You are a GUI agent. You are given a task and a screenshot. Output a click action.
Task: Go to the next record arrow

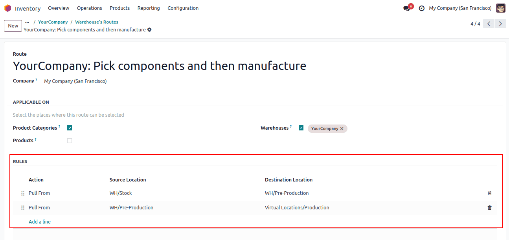point(500,24)
